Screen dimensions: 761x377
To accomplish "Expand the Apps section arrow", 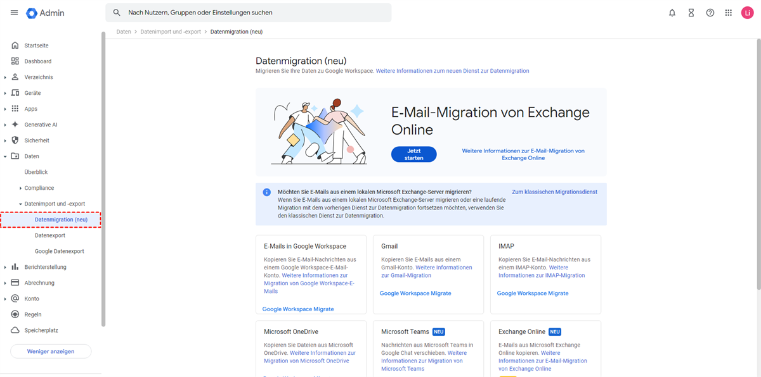I will pyautogui.click(x=5, y=109).
